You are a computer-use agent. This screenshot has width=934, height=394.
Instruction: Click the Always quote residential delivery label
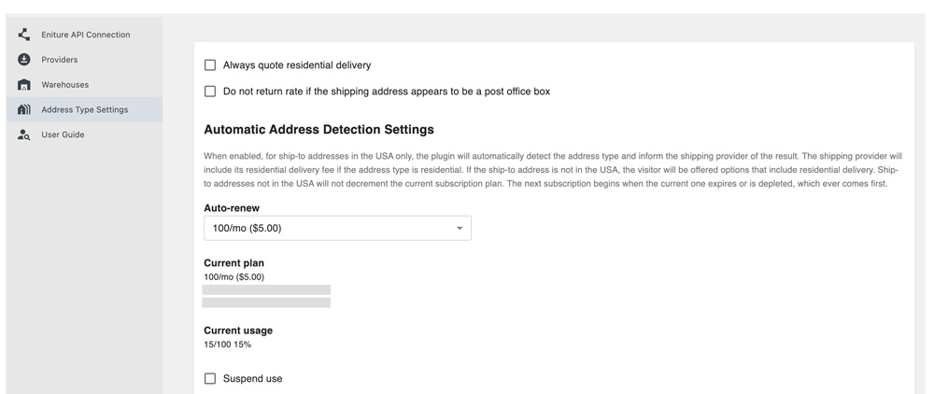(297, 64)
